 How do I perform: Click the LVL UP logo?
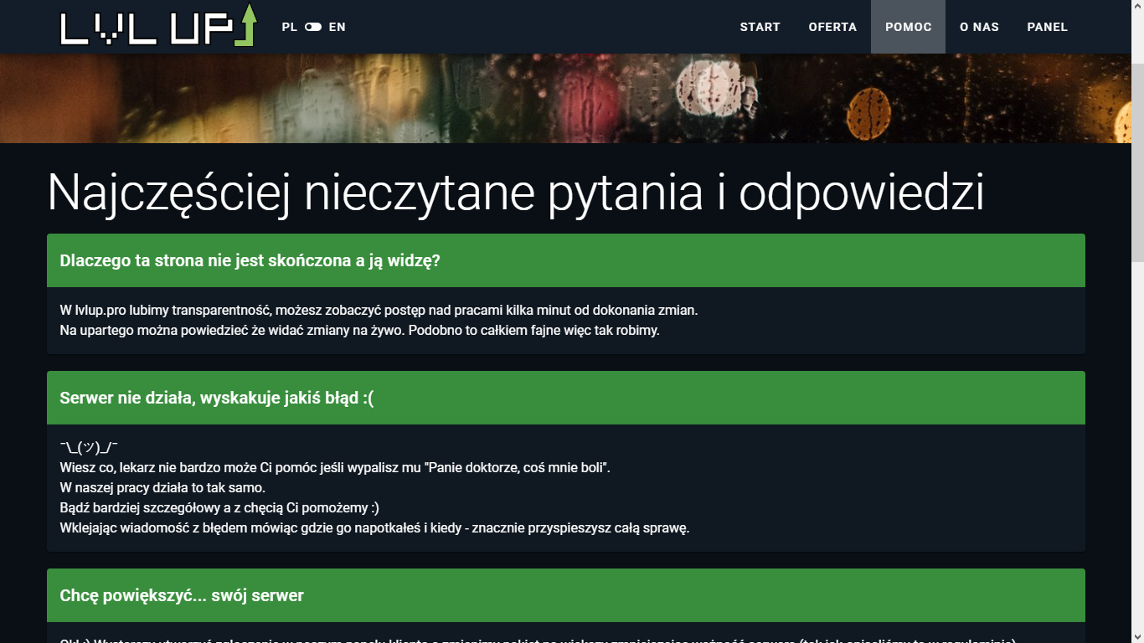157,26
